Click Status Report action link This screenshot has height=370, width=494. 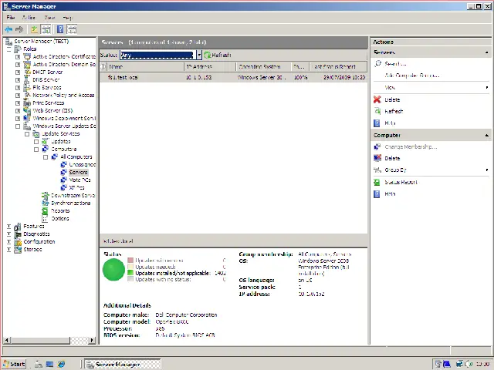401,182
